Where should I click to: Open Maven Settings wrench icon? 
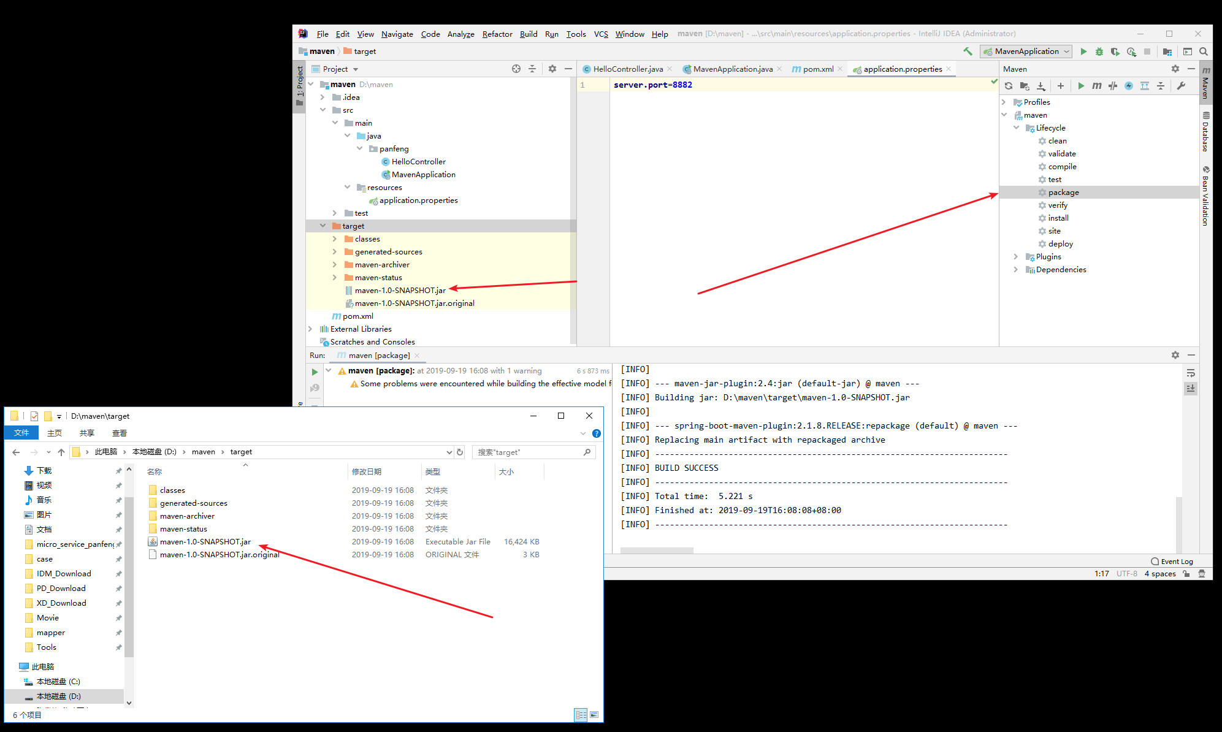1181,86
